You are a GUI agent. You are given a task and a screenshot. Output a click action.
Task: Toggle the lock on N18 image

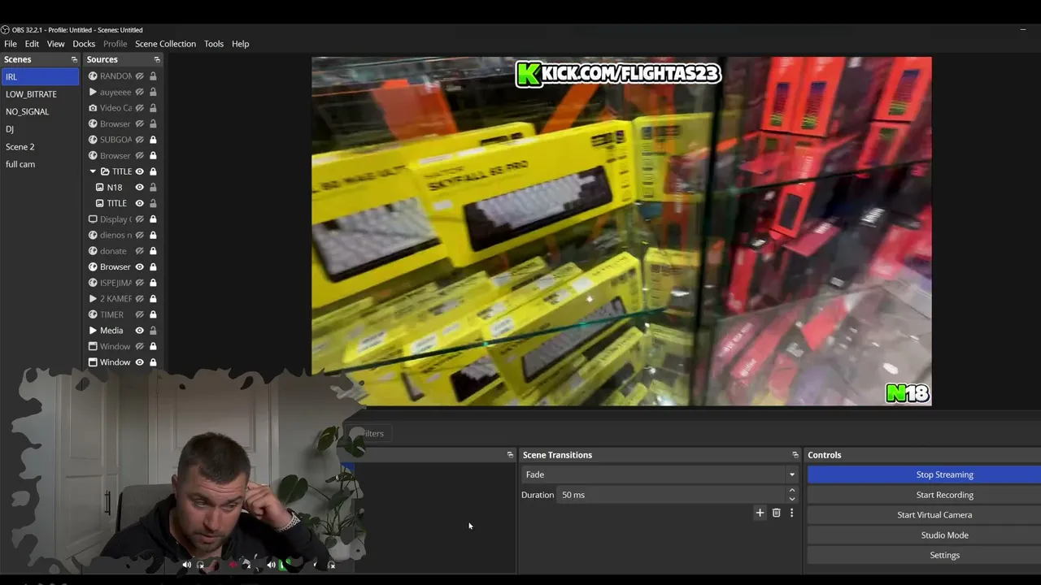(x=153, y=188)
